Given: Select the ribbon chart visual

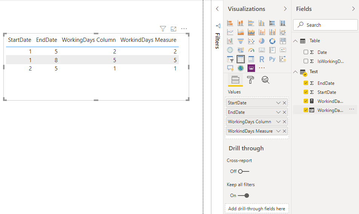Looking at the screenshot, I should (x=283, y=32).
